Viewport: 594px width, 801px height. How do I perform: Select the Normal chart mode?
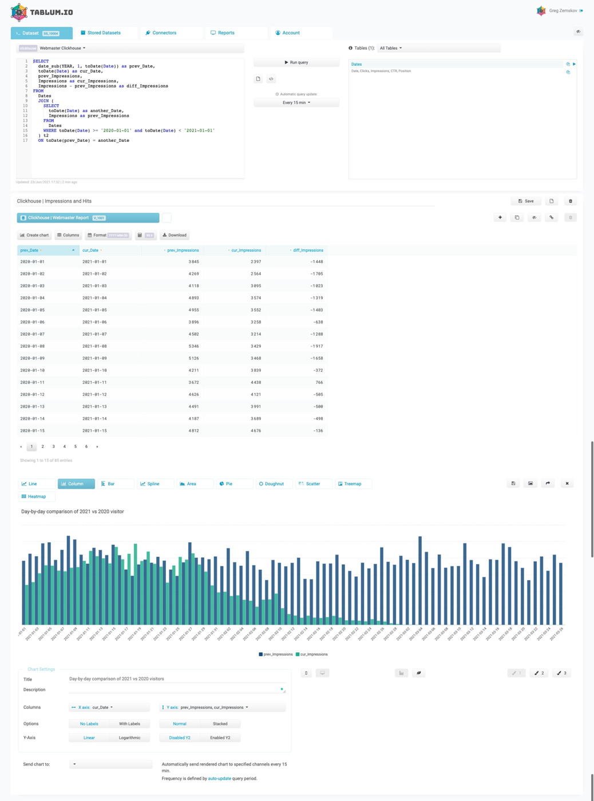click(180, 724)
